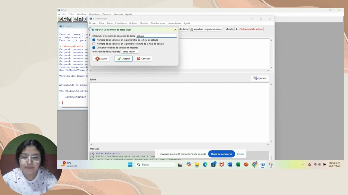Open Google Chrome on taskbar
Viewport: 348px width, 195px height.
254,164
